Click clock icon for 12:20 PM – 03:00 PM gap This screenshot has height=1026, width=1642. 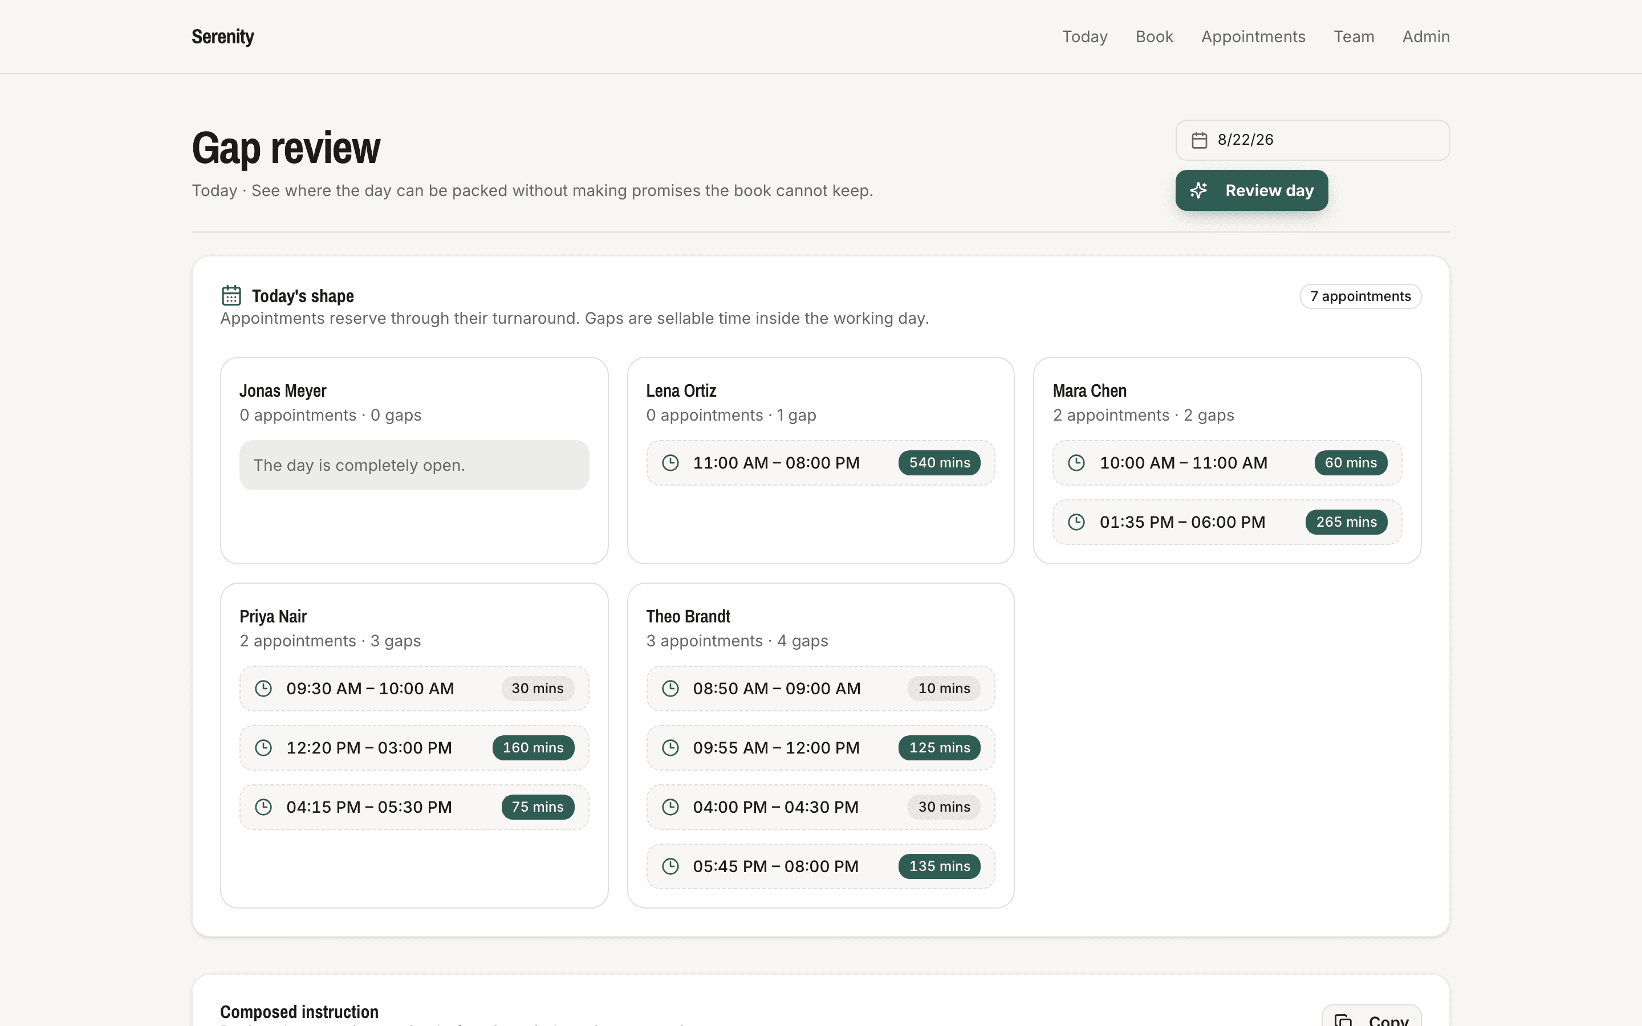pos(263,748)
